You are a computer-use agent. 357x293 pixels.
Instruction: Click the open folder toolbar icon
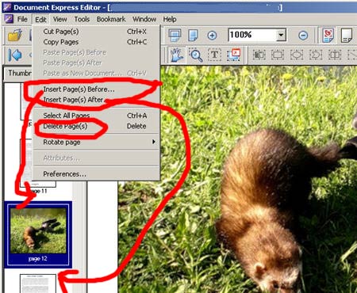click(15, 36)
